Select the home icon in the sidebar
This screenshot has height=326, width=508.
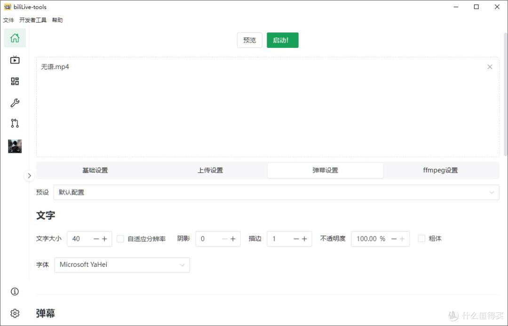click(15, 38)
